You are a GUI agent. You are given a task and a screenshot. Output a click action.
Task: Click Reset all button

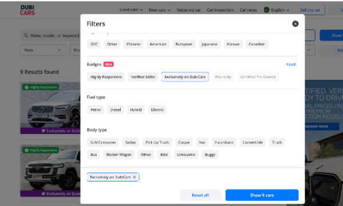click(x=201, y=195)
